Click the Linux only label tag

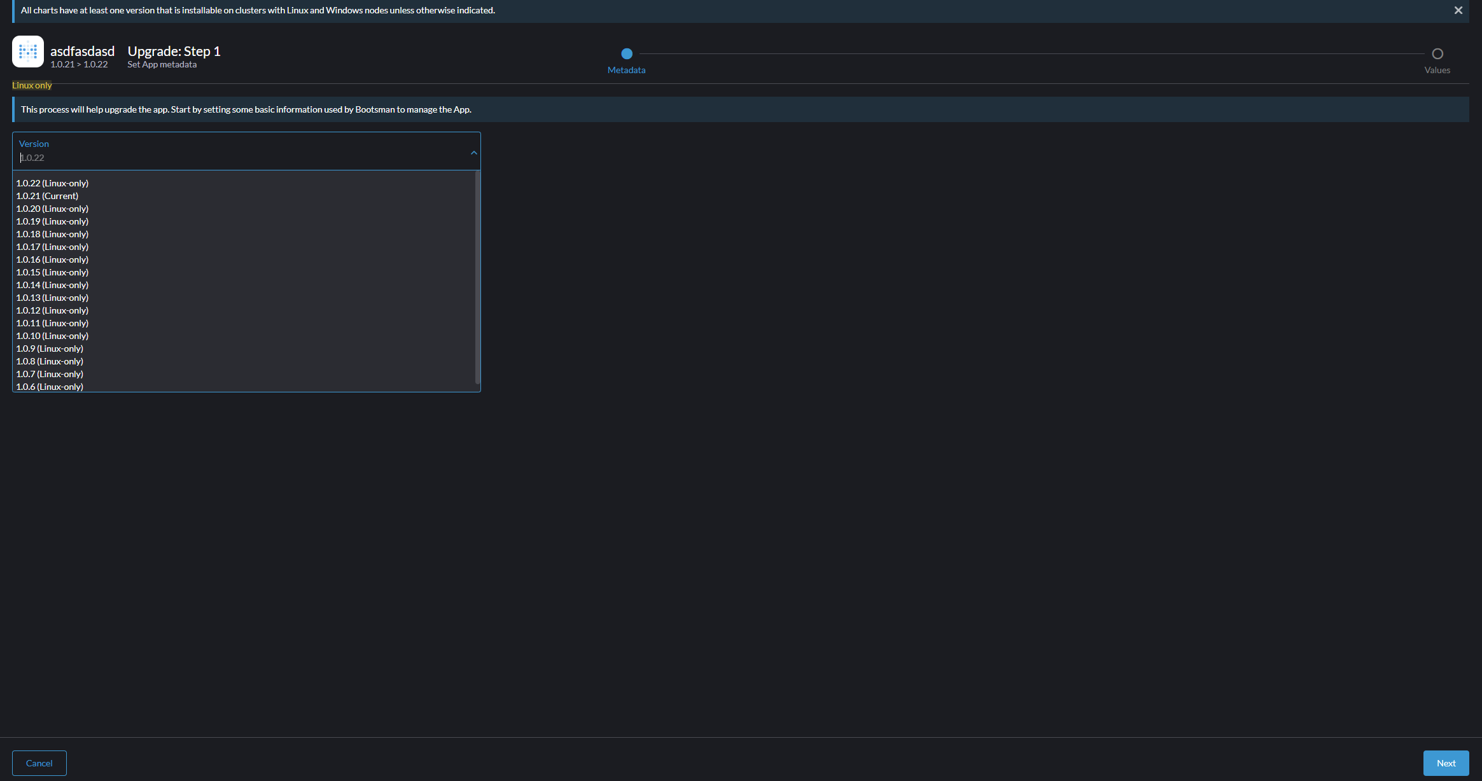click(32, 85)
